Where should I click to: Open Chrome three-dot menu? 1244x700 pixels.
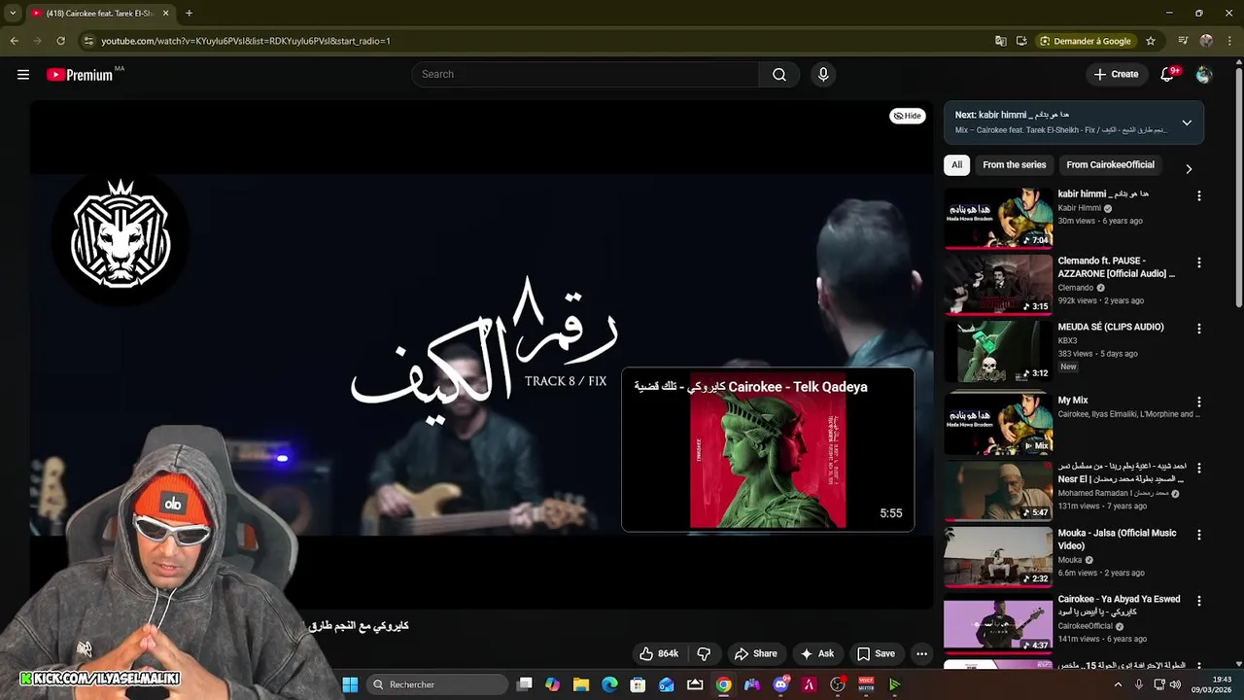1229,41
